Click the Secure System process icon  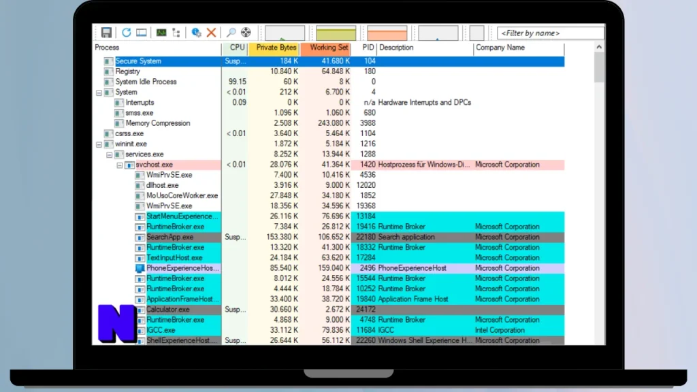[108, 61]
